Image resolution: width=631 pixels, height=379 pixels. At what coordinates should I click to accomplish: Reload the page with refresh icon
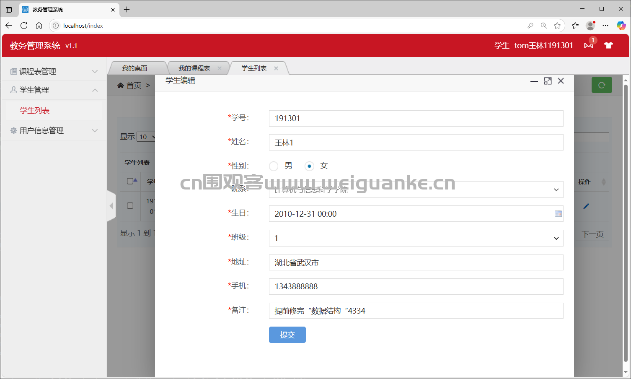pos(24,26)
